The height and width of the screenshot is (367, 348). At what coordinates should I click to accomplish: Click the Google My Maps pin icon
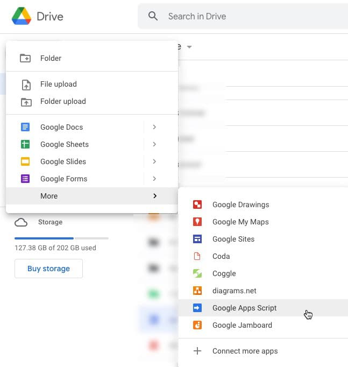pos(197,222)
